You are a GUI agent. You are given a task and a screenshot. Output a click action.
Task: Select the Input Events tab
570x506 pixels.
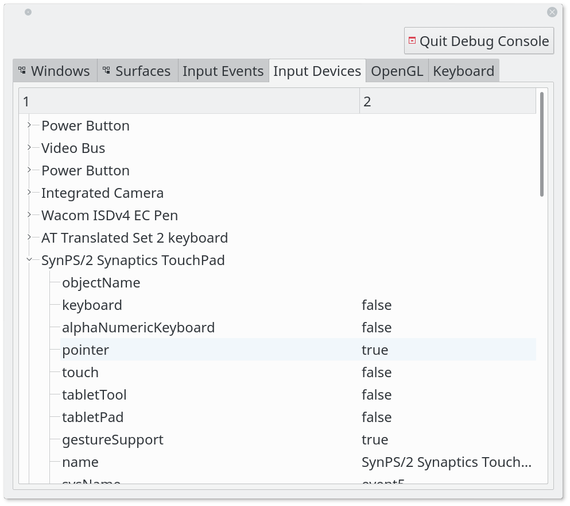pos(223,71)
